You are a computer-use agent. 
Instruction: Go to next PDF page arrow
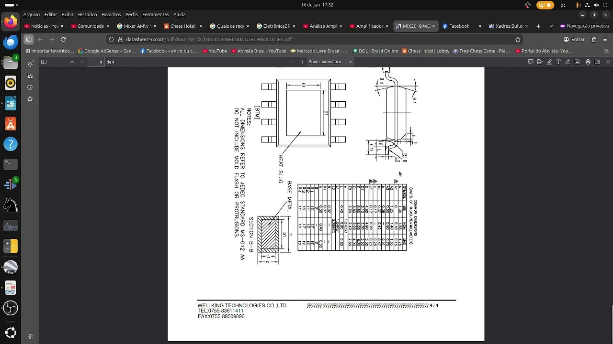point(82,62)
